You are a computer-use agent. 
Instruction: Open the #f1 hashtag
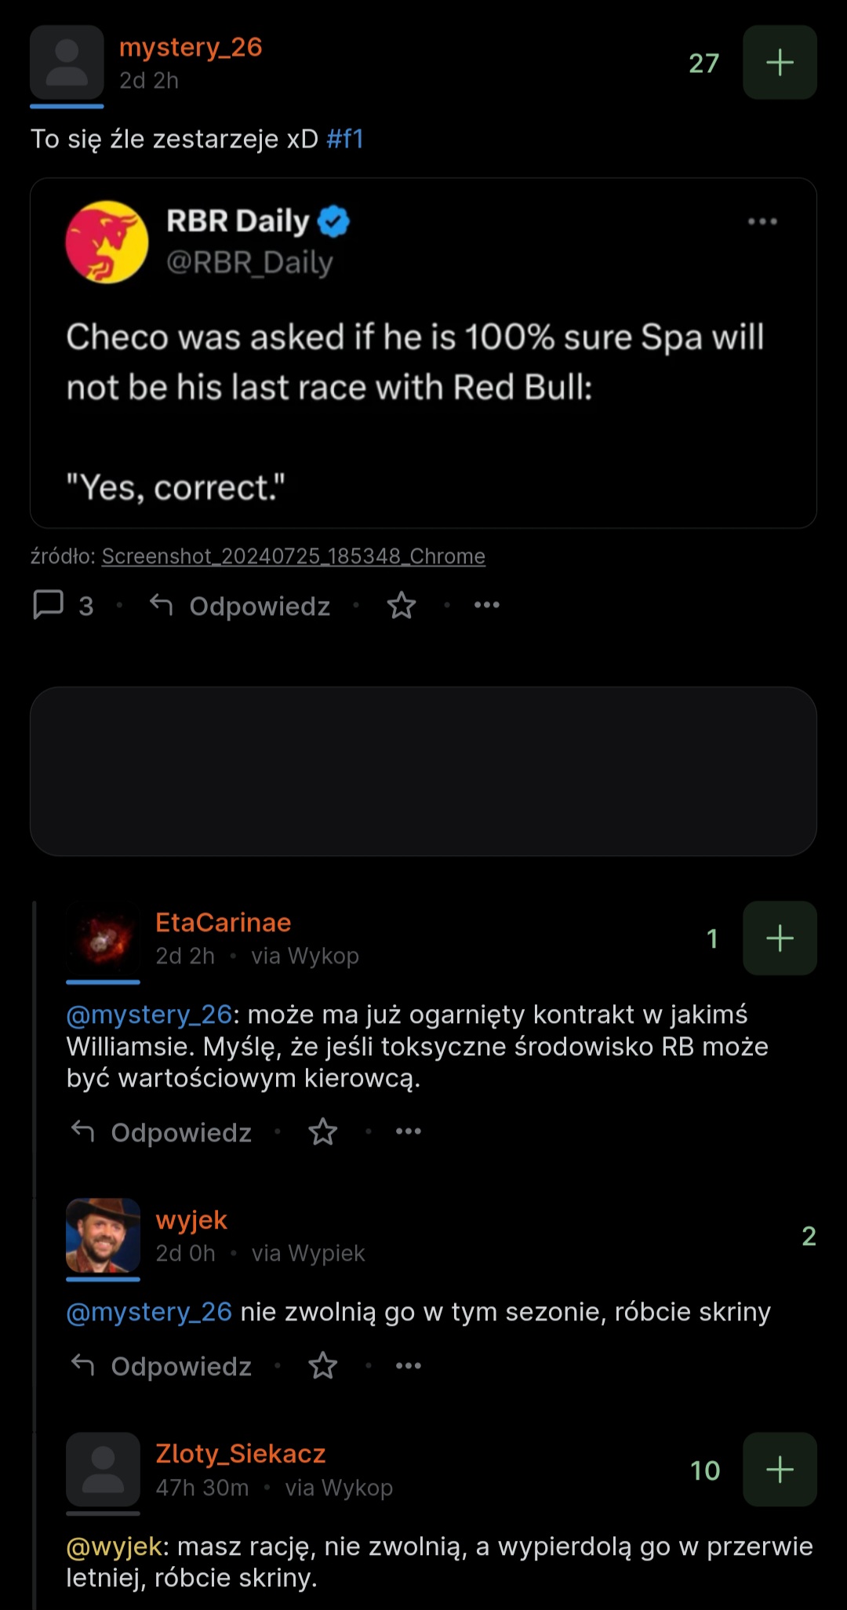point(345,139)
